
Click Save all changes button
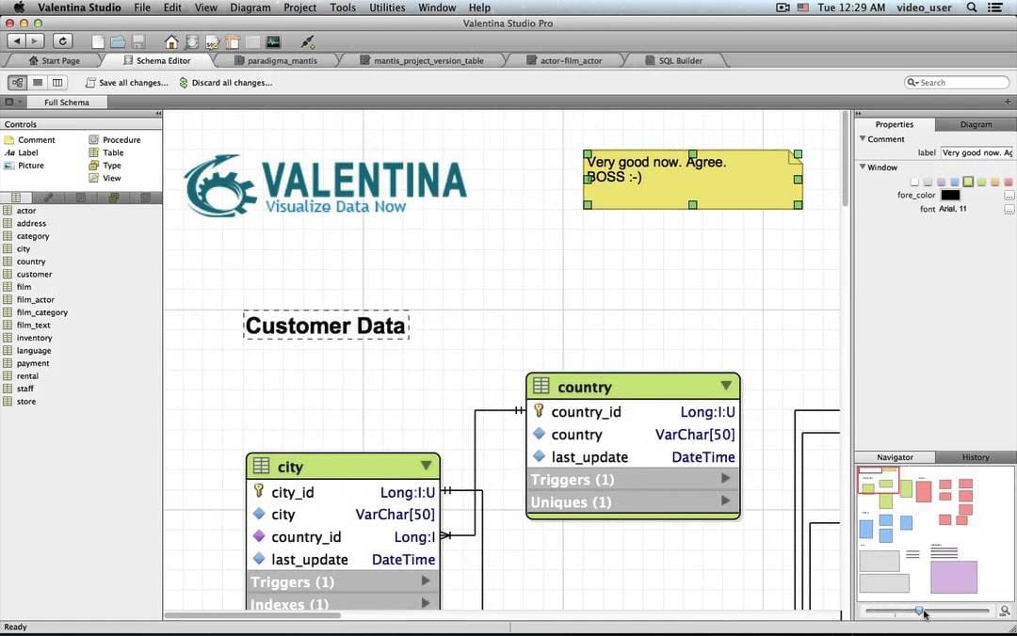click(127, 83)
